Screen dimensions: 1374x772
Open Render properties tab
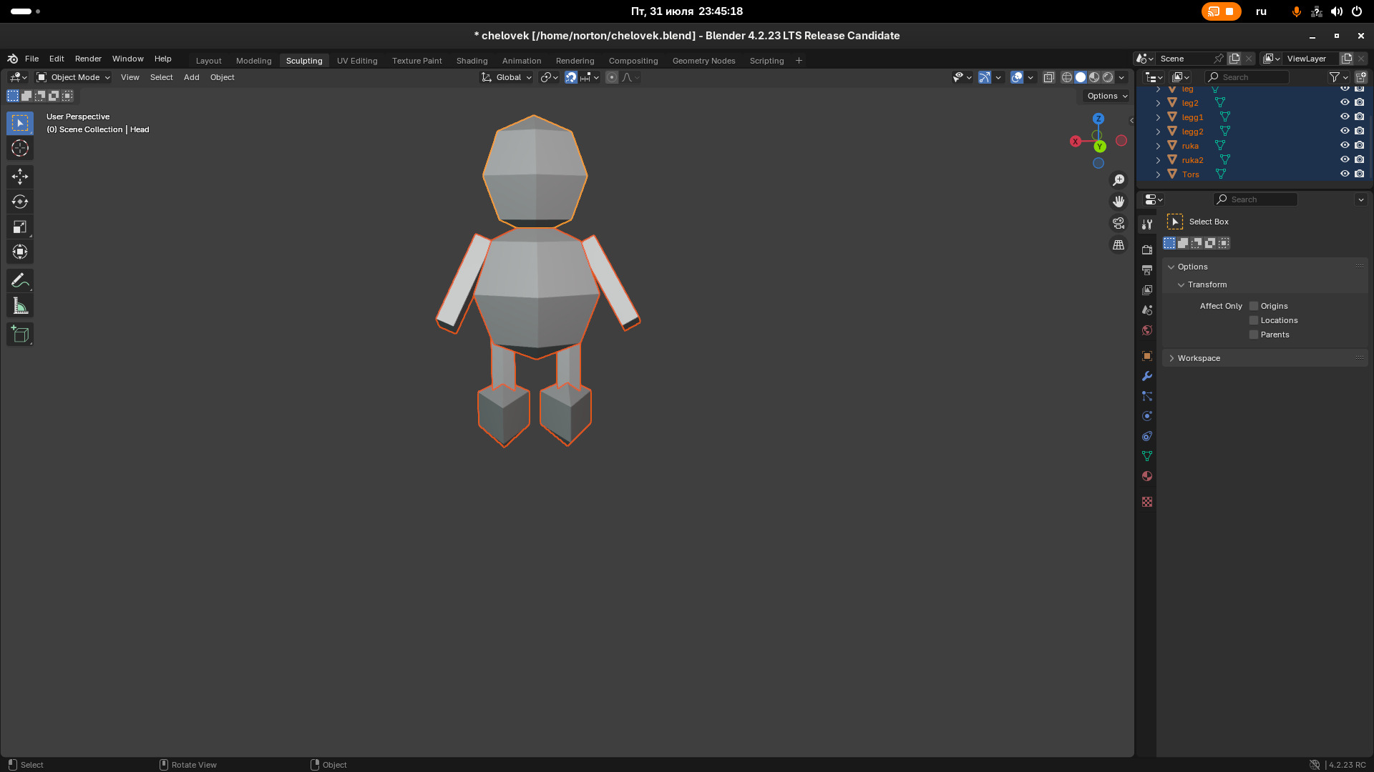coord(1147,249)
